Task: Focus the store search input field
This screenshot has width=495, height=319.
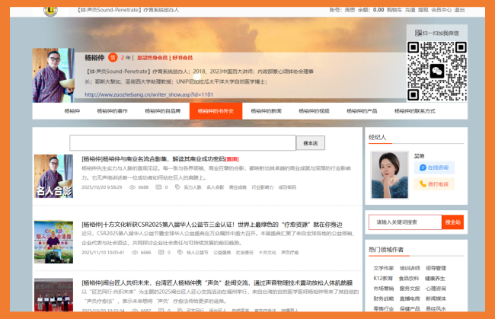Action: (183, 143)
